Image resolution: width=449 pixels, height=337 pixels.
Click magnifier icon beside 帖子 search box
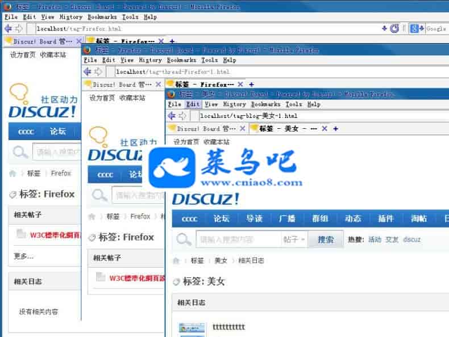click(184, 239)
